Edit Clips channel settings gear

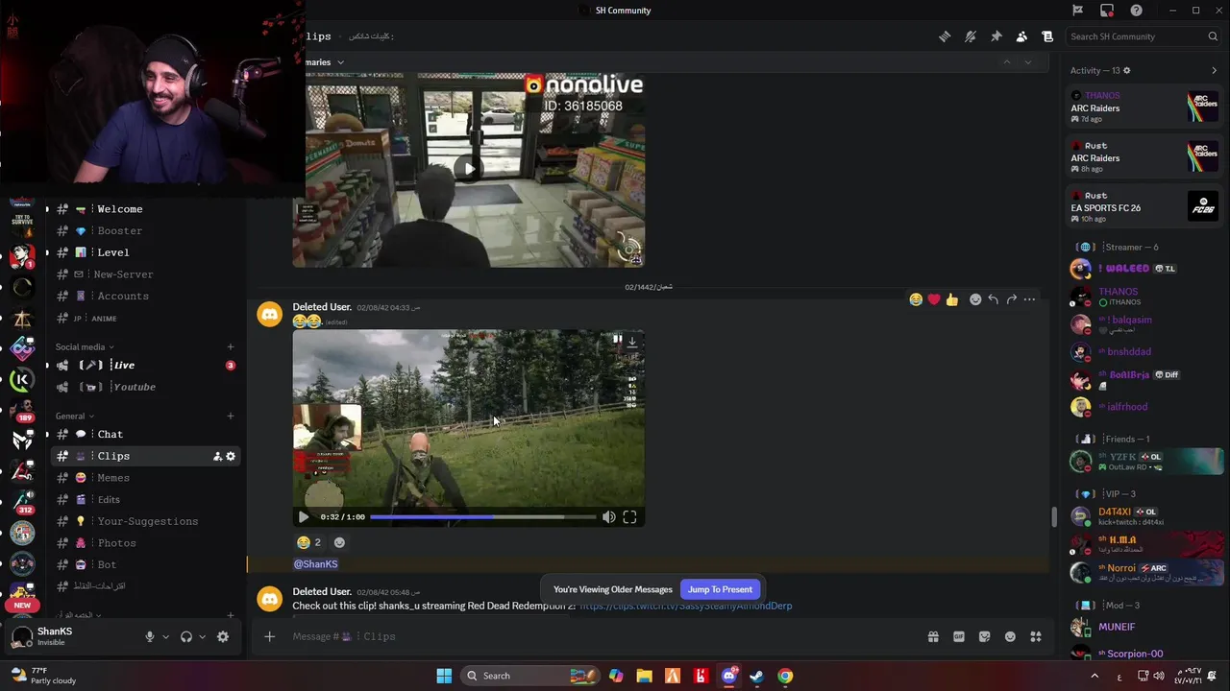coord(231,456)
